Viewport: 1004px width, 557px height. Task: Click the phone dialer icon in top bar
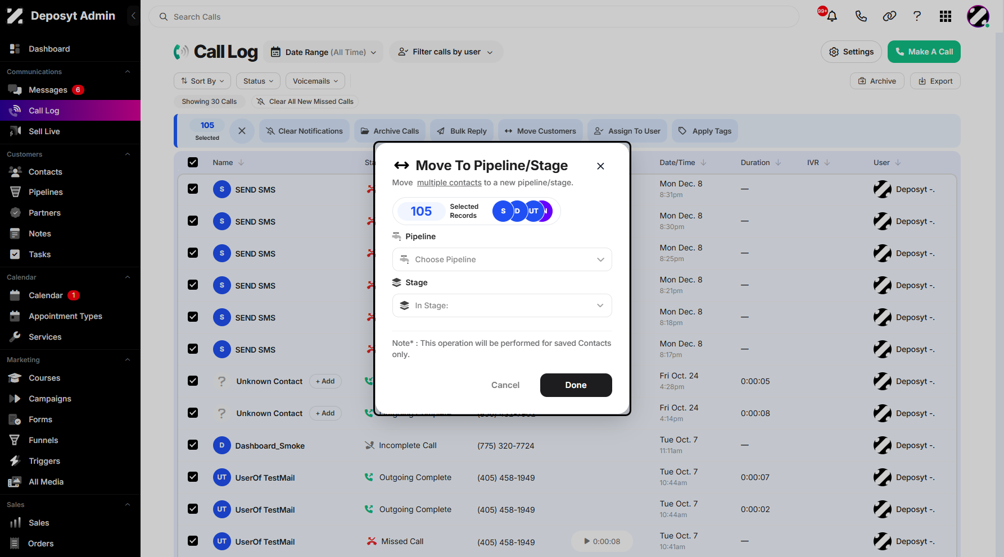click(x=861, y=16)
